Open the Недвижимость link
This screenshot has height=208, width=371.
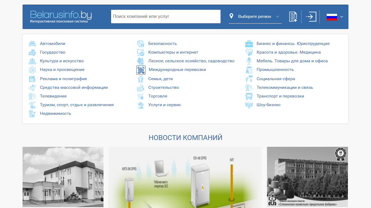55,113
